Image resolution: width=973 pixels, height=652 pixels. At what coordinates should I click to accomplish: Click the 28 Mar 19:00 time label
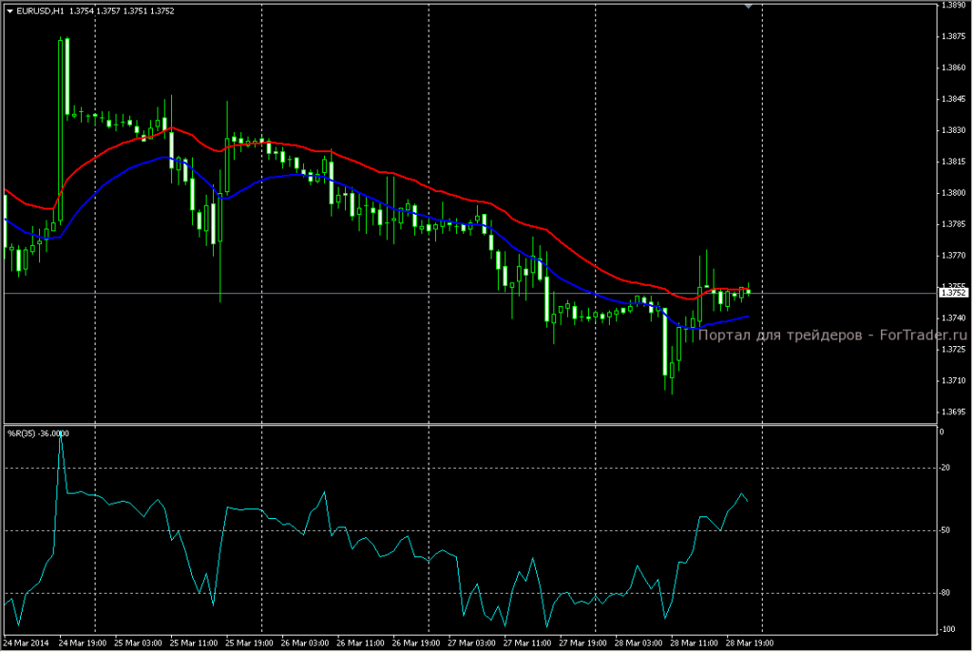pyautogui.click(x=748, y=642)
